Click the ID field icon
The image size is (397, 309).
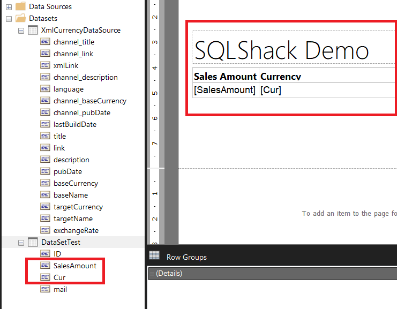[x=45, y=254]
